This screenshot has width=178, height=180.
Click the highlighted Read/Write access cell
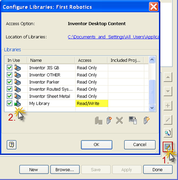[x=92, y=103]
